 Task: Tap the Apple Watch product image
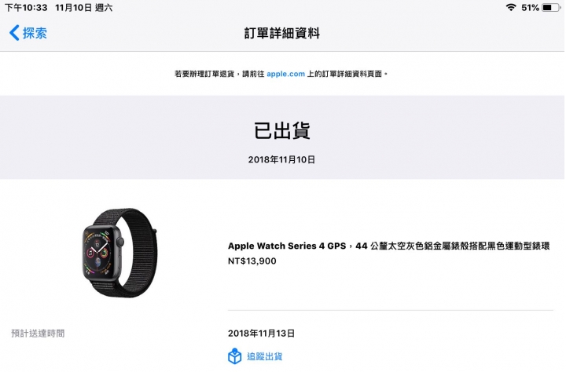pyautogui.click(x=119, y=253)
